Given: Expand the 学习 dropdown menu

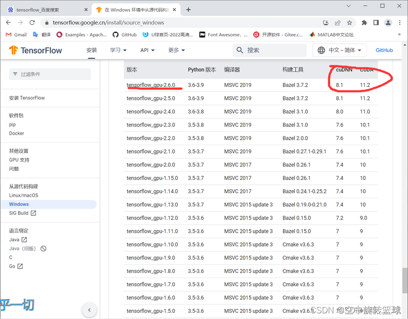Looking at the screenshot, I should 118,50.
